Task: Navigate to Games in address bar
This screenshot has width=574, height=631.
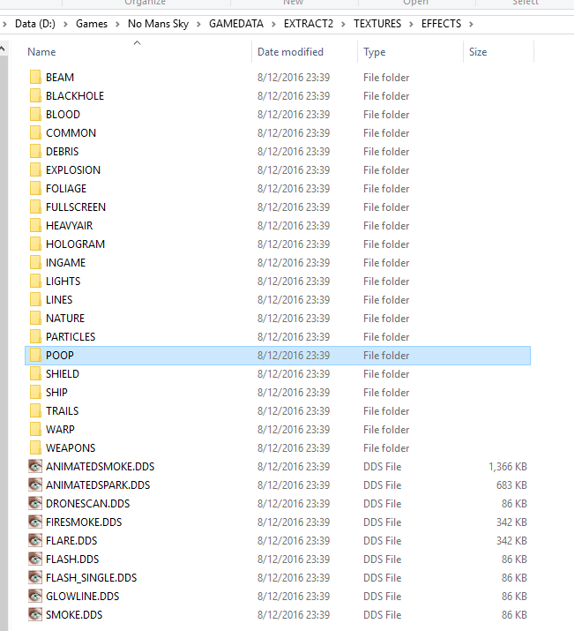Action: click(x=92, y=24)
